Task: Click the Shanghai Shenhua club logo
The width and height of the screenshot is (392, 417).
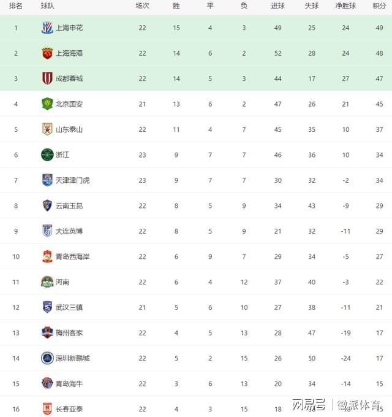Action: point(47,28)
